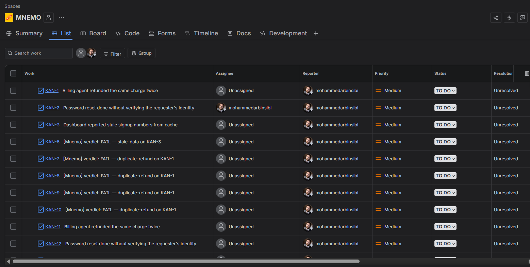The height and width of the screenshot is (267, 530).
Task: Switch to the Timeline tab
Action: click(x=201, y=33)
